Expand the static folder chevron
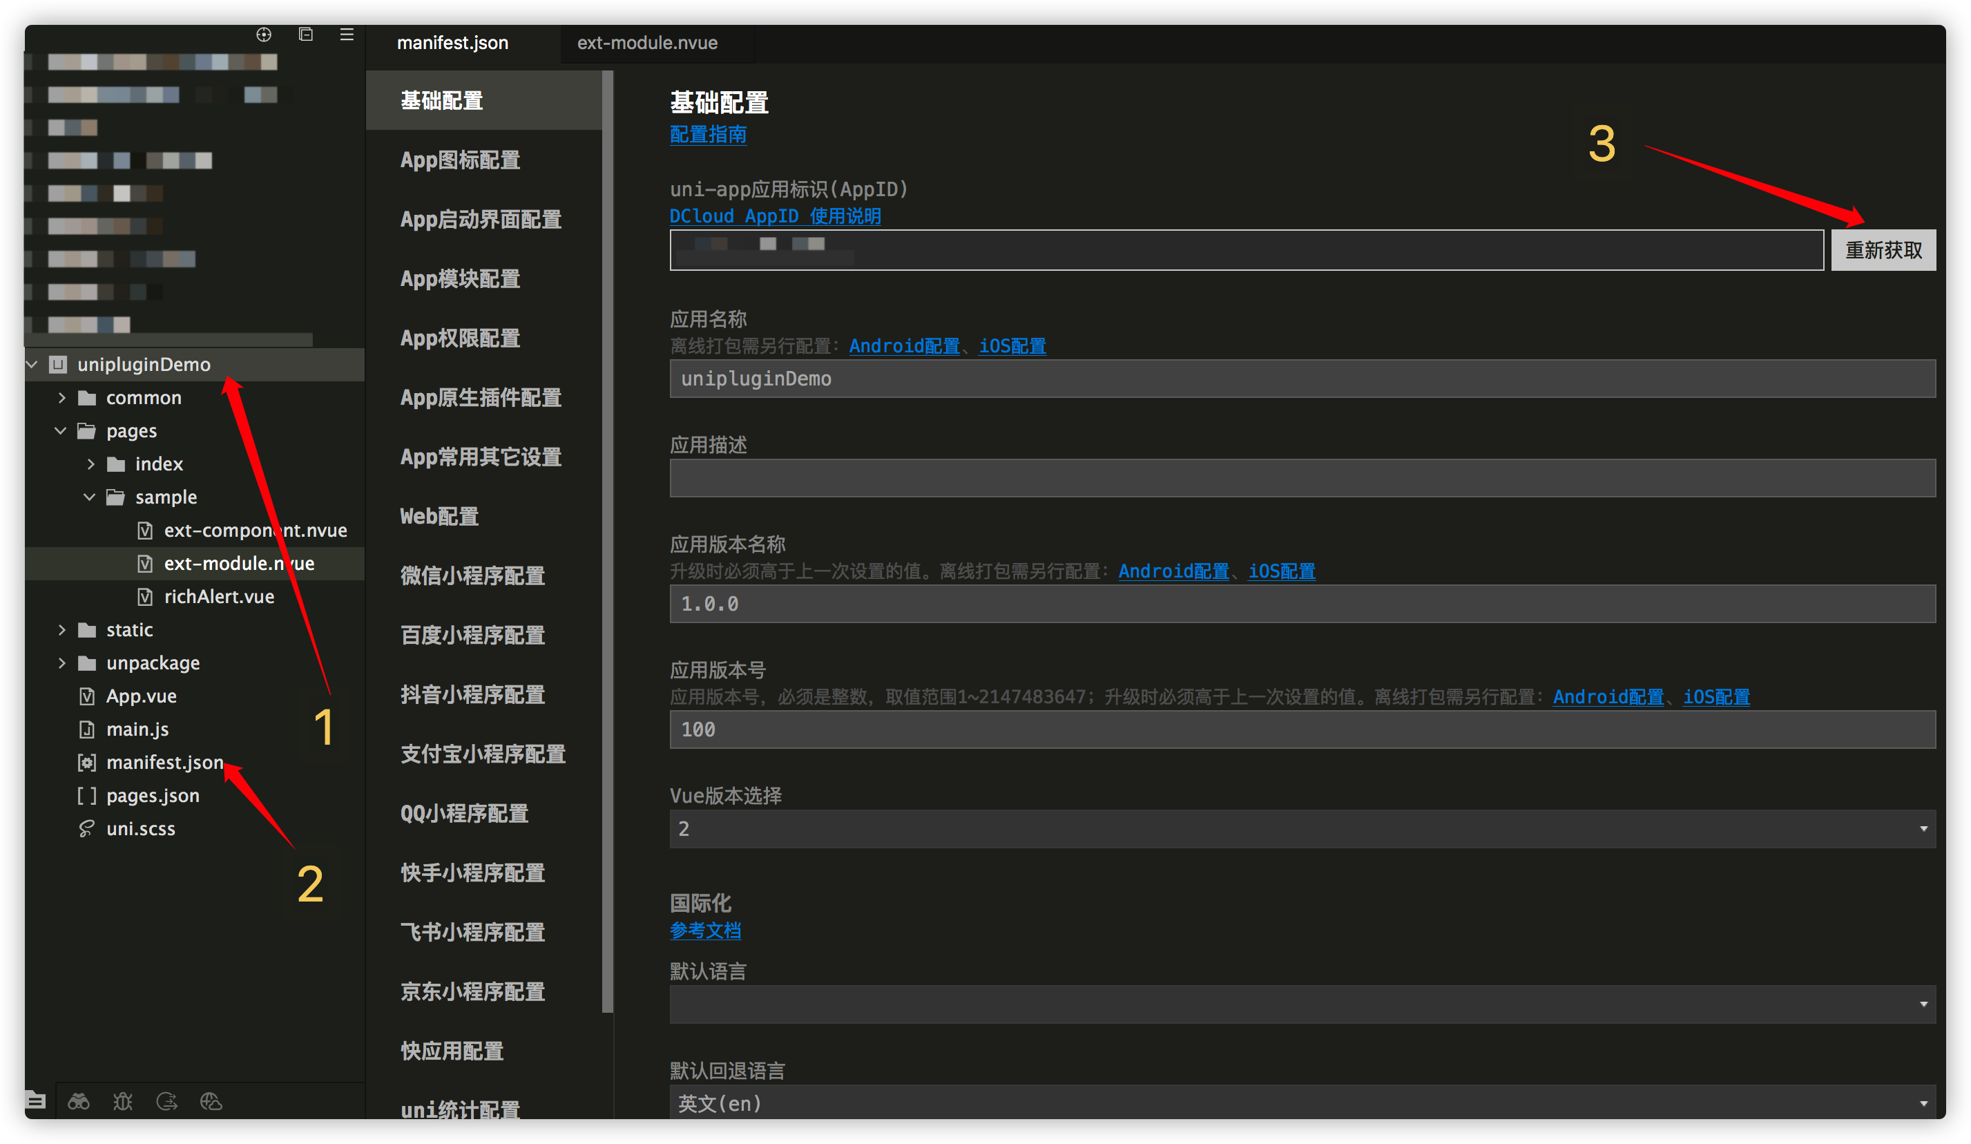1971x1144 pixels. click(61, 630)
